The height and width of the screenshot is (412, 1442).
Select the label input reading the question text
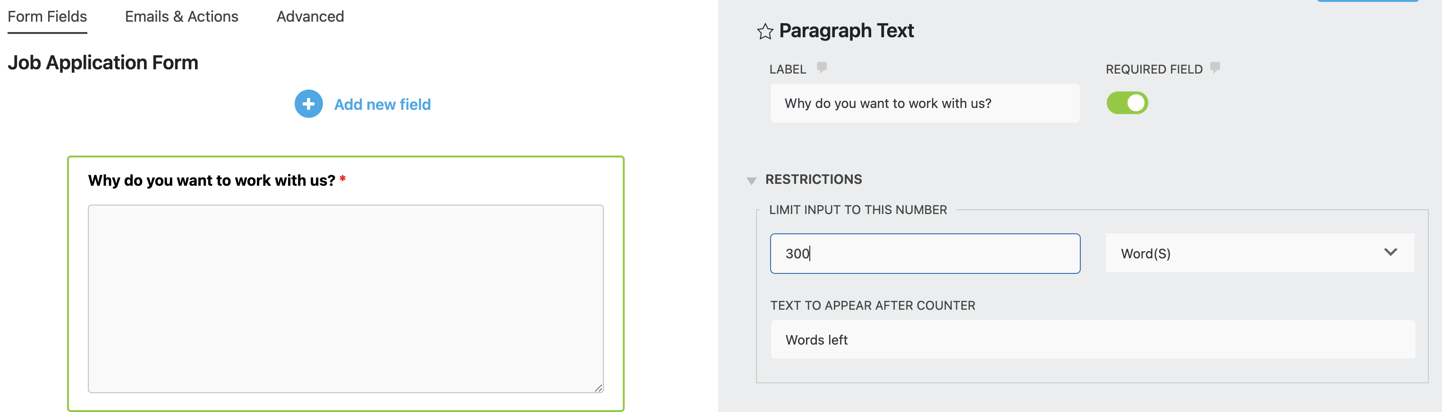click(x=925, y=103)
